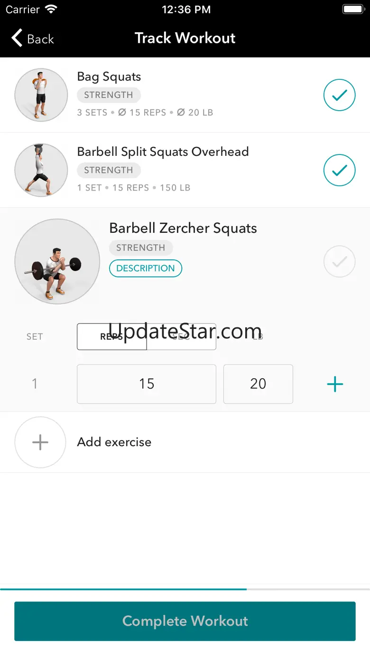Edit the reps field showing 15
Screen dimensions: 370x659
click(x=147, y=384)
